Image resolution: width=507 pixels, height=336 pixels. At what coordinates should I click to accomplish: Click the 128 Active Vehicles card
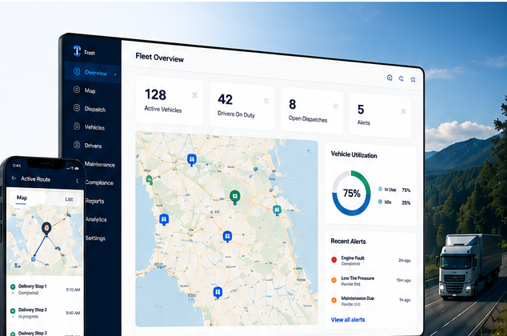(x=170, y=101)
